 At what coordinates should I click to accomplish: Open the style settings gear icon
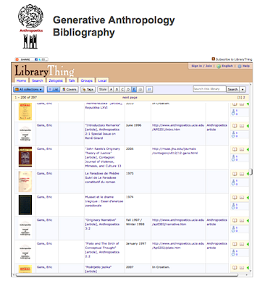[x=140, y=89]
